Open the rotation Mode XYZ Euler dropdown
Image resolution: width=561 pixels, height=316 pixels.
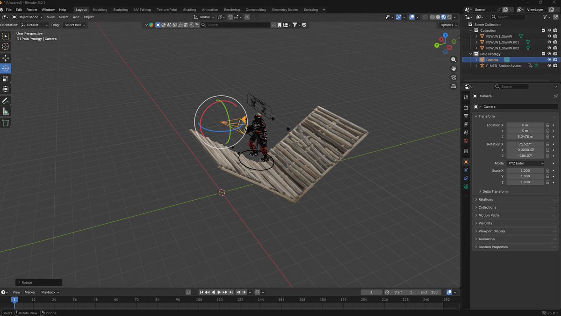pos(525,163)
